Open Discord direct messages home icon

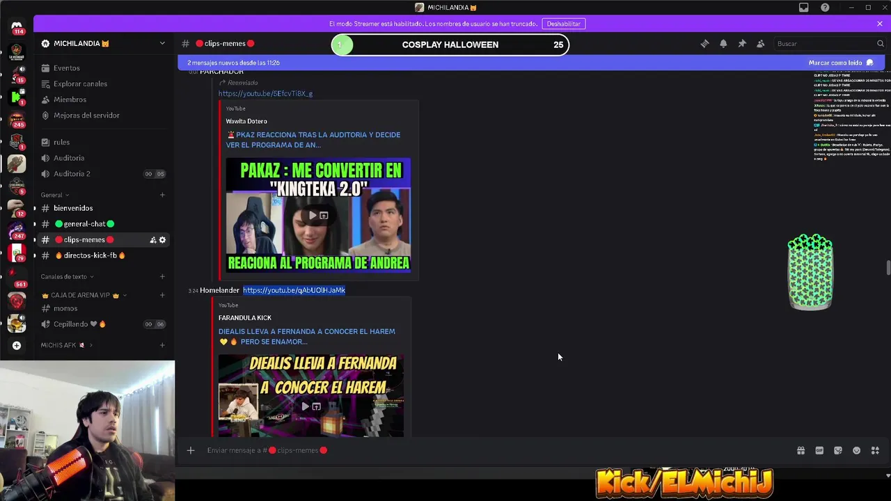click(x=17, y=25)
